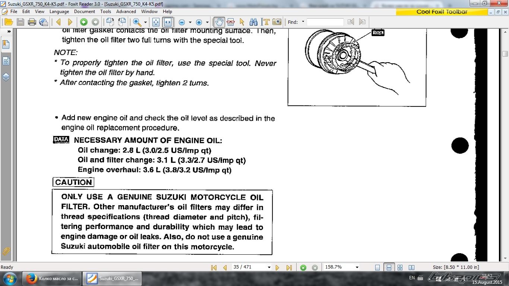Switch to Continuous page layout
Image resolution: width=509 pixels, height=286 pixels.
[x=389, y=267]
